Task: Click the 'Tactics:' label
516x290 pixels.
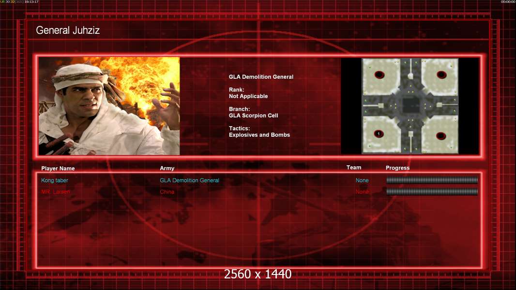Action: point(239,129)
